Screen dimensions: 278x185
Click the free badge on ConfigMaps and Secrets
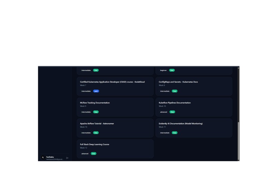click(175, 91)
